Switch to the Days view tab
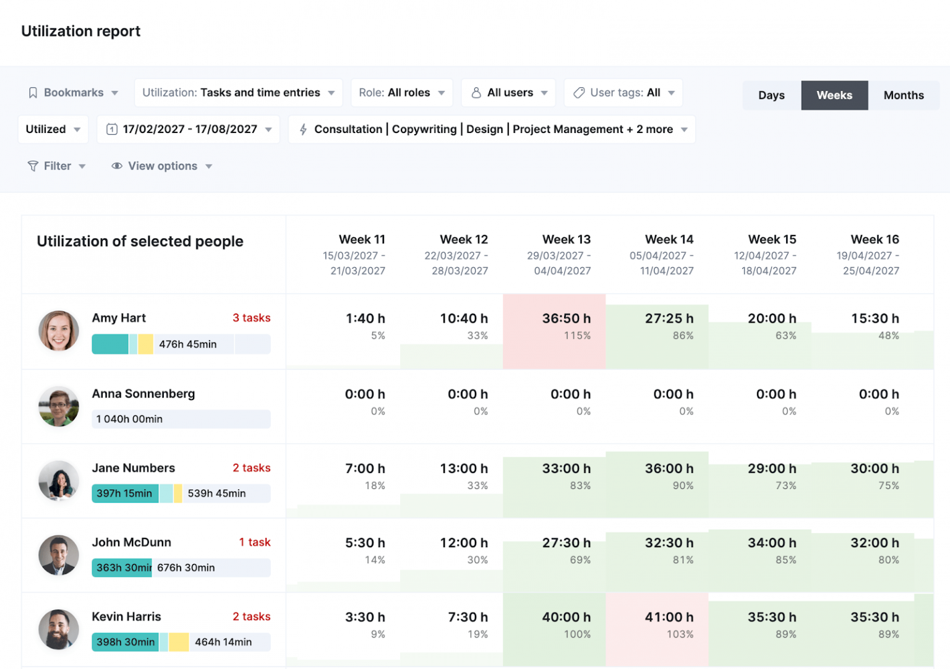This screenshot has height=669, width=950. coord(771,95)
